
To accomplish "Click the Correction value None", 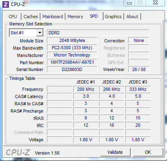I will [x=139, y=40].
